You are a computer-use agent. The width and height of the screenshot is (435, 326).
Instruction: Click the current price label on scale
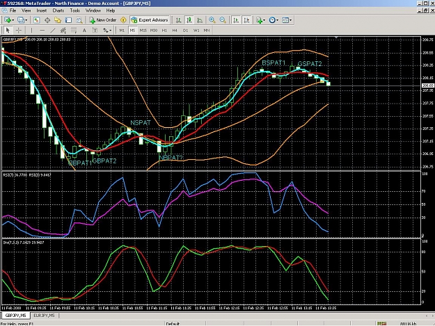(x=427, y=86)
